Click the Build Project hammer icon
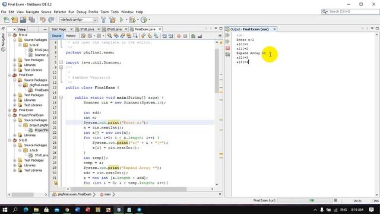Viewport: 380px width, 214px height. click(x=103, y=20)
